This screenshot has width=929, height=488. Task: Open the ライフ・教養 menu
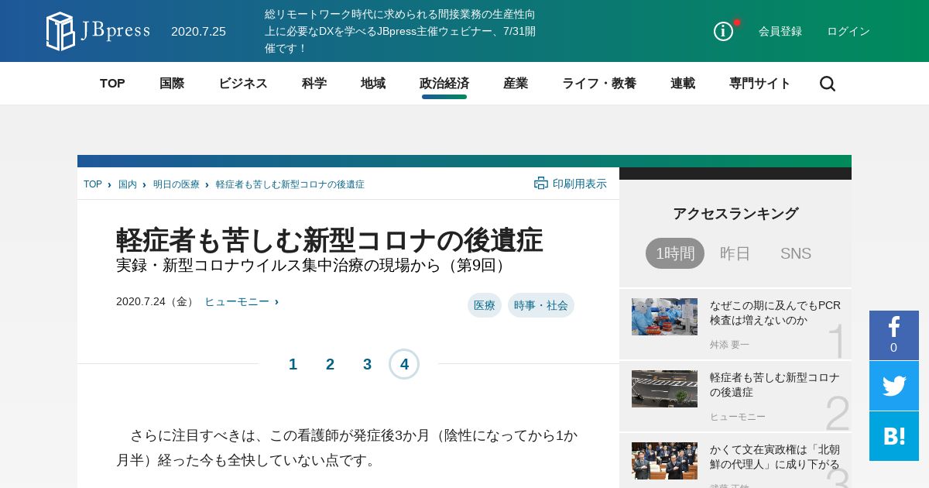coord(599,84)
